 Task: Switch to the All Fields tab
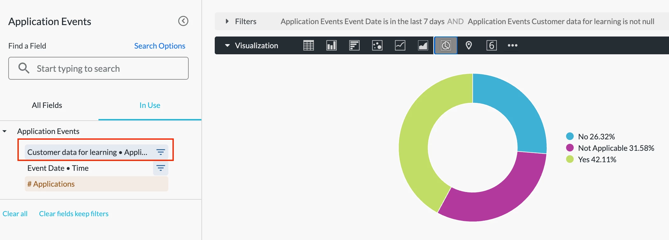coord(47,105)
